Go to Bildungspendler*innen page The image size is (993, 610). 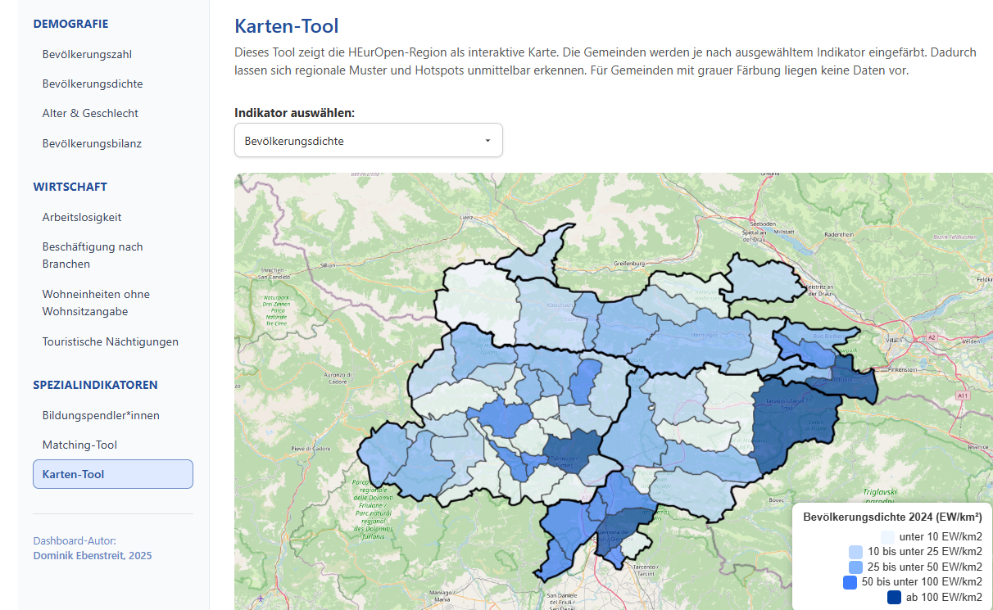(101, 415)
